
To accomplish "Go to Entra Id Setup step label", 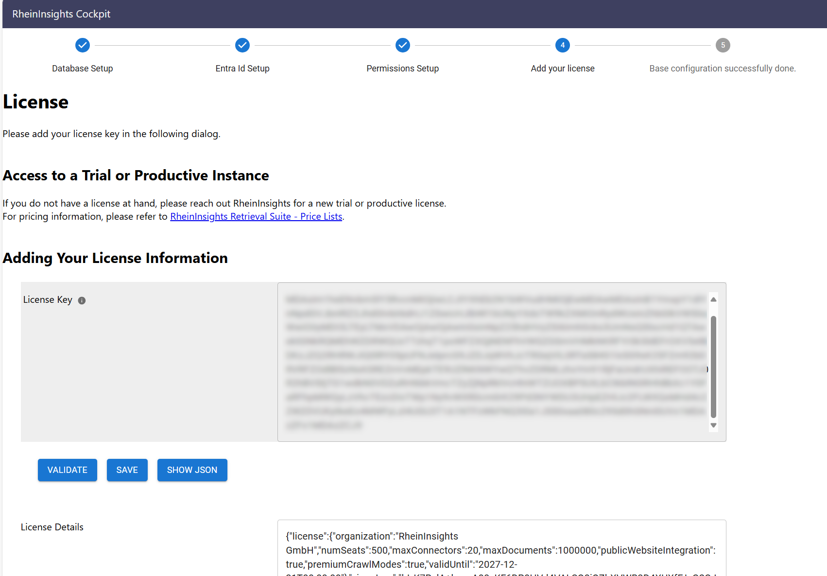I will [242, 69].
